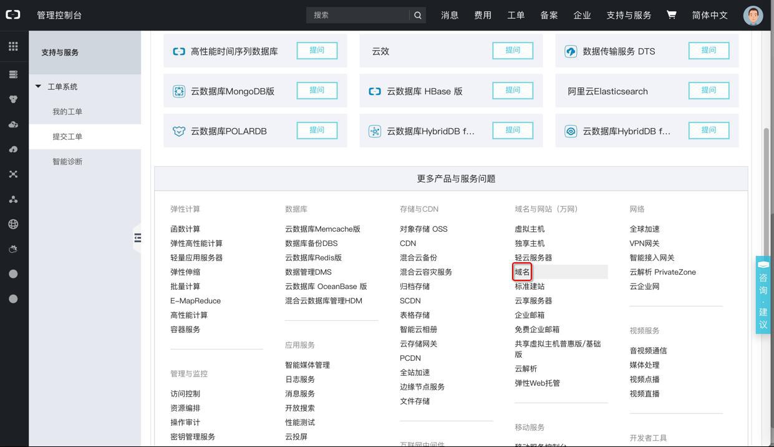Screen dimensions: 774x447
Task: Open the 全球加速 link
Action: (644, 229)
